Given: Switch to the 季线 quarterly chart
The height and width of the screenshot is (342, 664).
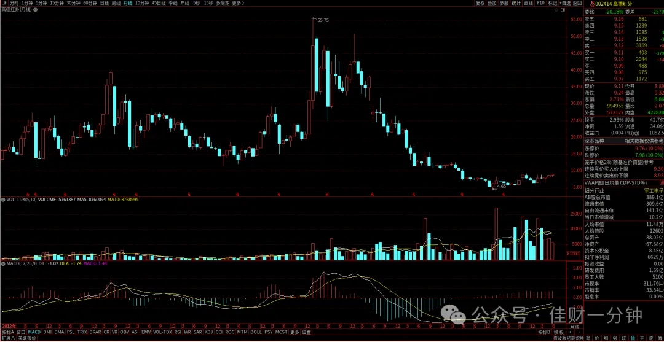Looking at the screenshot, I should (x=173, y=2).
